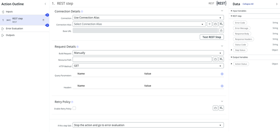The width and height of the screenshot is (280, 132).
Task: Click Collapse All link
Action: (248, 4)
